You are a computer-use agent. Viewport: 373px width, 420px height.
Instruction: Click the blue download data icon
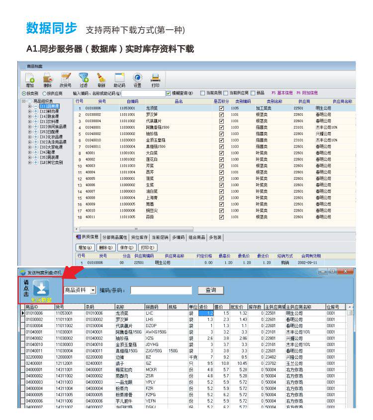[x=41, y=288]
